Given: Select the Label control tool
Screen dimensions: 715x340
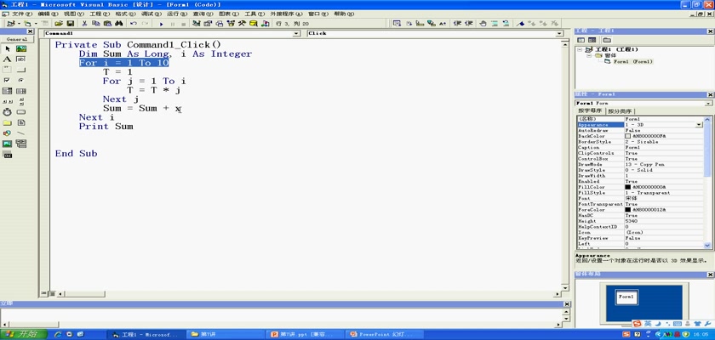Looking at the screenshot, I should tap(8, 59).
